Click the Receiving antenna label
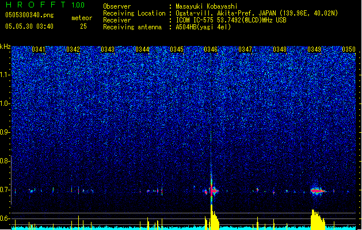 (132, 27)
